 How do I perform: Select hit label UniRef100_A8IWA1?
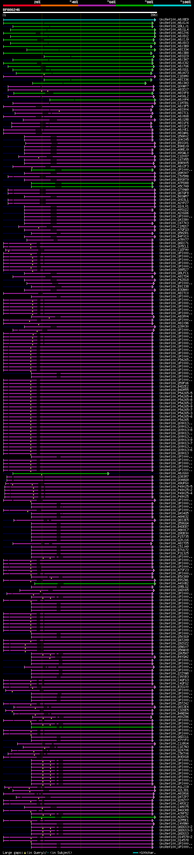[x=174, y=133]
